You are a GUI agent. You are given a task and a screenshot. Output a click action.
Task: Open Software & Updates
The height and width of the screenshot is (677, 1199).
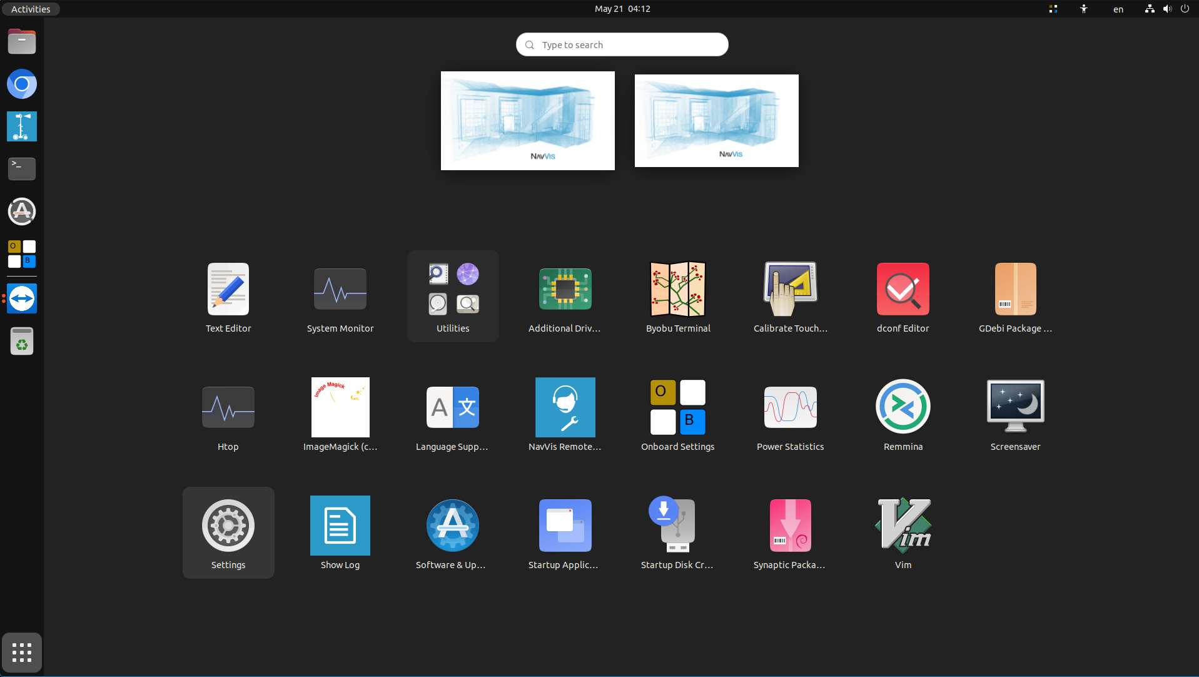coord(453,533)
